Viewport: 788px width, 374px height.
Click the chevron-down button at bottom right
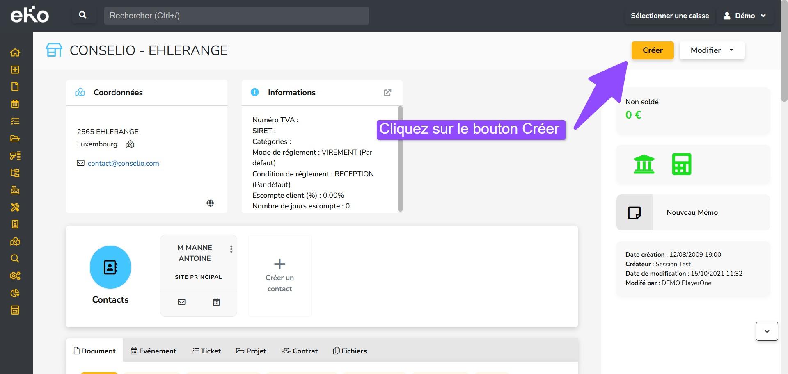767,331
